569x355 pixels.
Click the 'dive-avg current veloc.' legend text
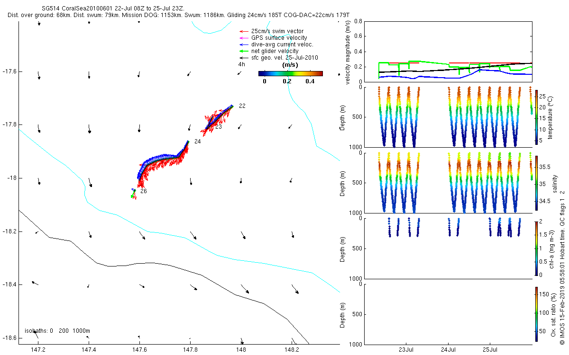pos(282,44)
